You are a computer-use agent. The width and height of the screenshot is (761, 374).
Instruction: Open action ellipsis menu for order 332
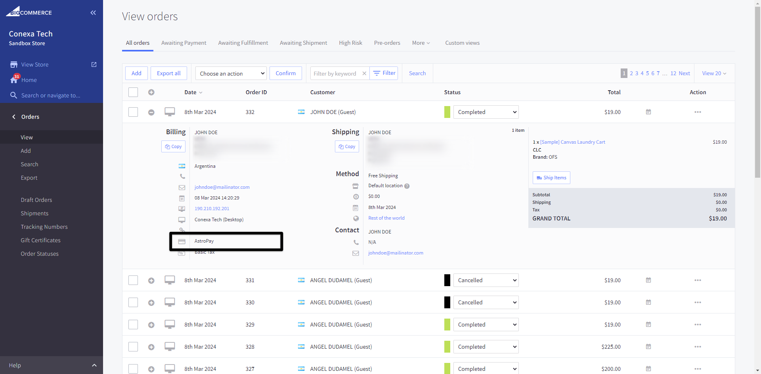coord(698,112)
